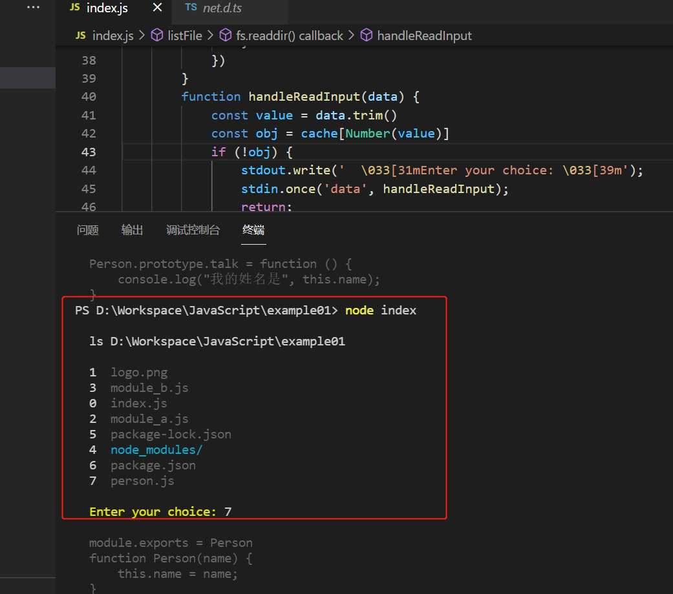
Task: Click module_b.js in terminal file list
Action: point(149,388)
